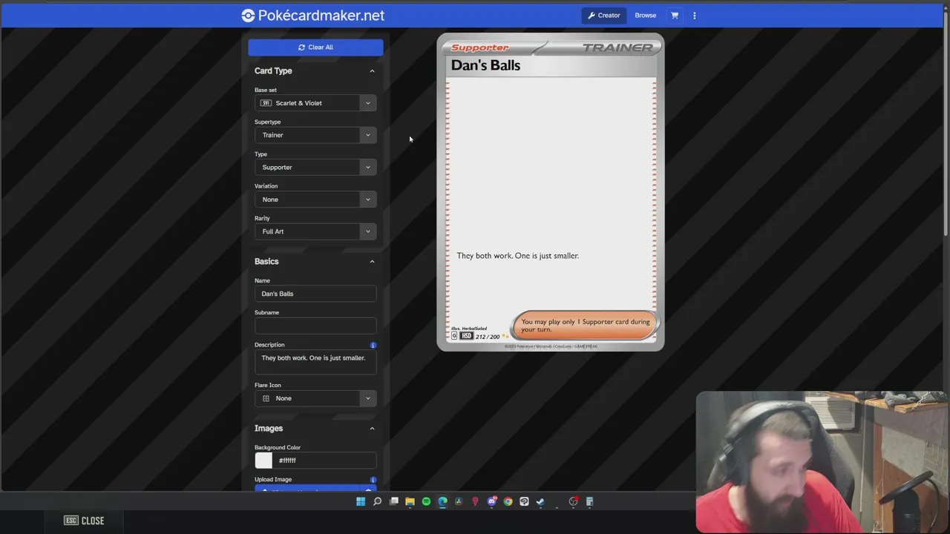Screen dimensions: 950x534
Task: Open DaVinci Resolve from taskbar
Action: [x=459, y=502]
